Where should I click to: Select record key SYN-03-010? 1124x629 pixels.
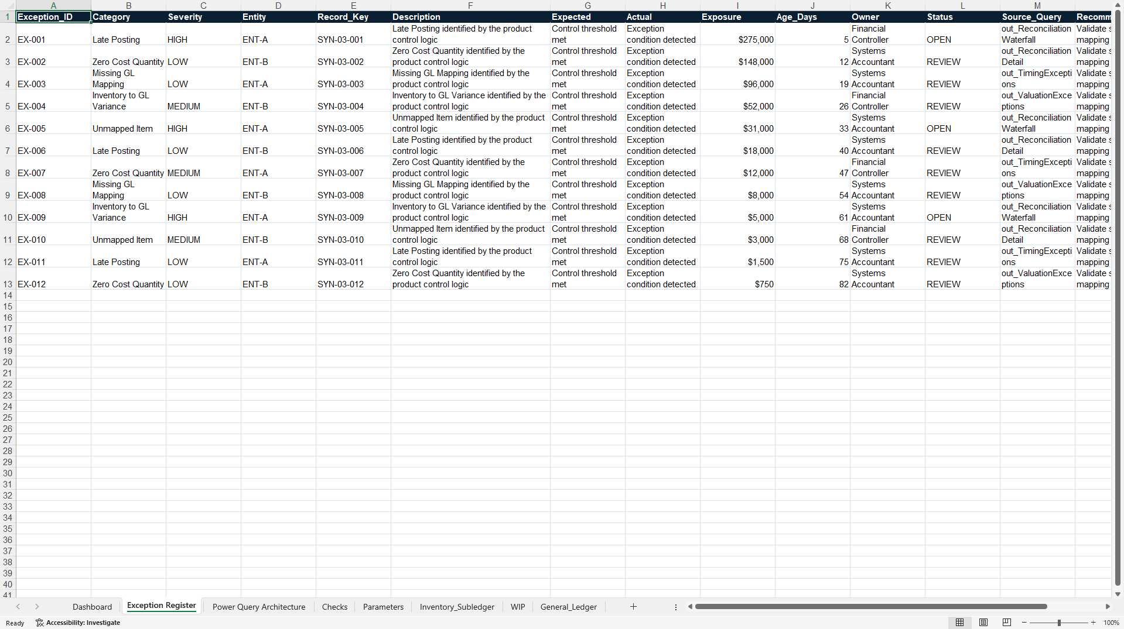tap(353, 234)
